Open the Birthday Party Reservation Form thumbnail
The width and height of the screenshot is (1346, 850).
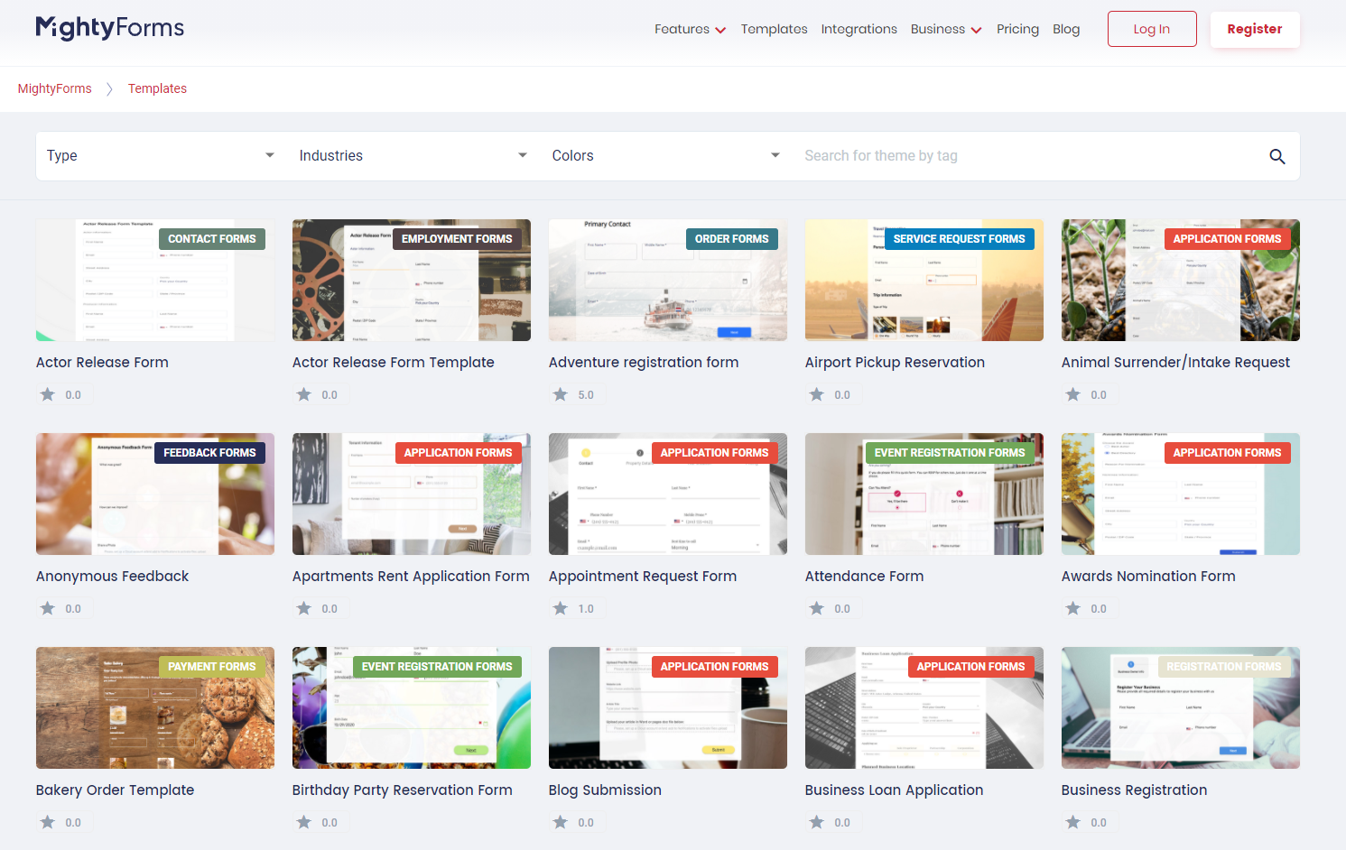(411, 707)
